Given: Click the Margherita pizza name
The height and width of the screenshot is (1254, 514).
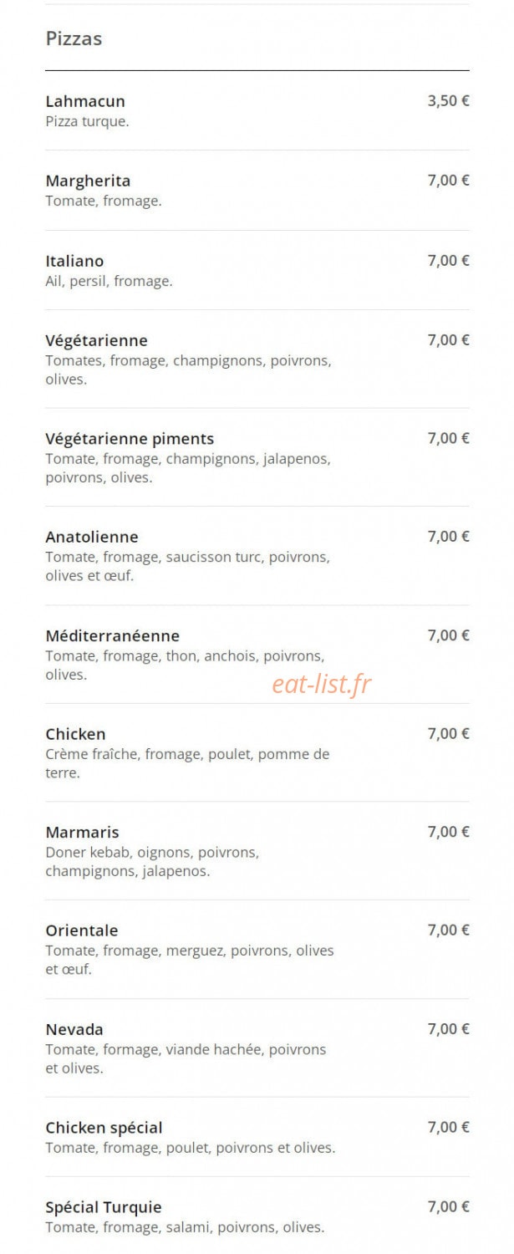Looking at the screenshot, I should 88,181.
